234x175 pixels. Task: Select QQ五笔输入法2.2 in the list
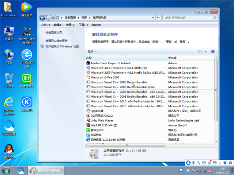pyautogui.click(x=150, y=116)
